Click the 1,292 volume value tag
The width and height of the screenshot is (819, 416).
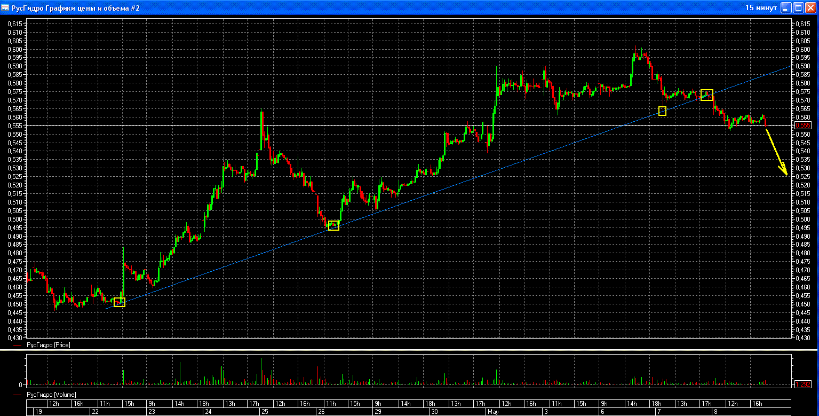802,384
